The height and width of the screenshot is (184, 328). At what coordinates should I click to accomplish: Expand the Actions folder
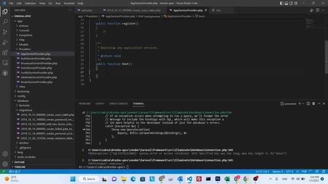click(x=23, y=26)
